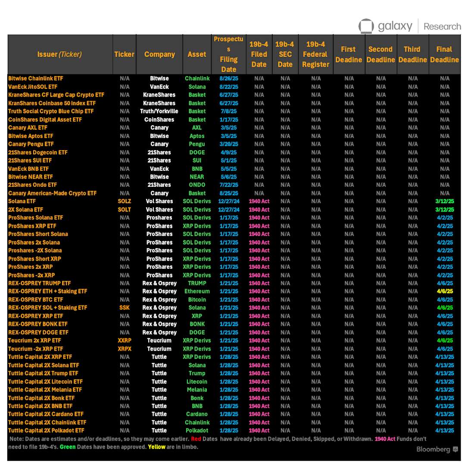Click the Prospectus Filing Date header
Viewport: 474px width, 469px height.
(x=229, y=54)
